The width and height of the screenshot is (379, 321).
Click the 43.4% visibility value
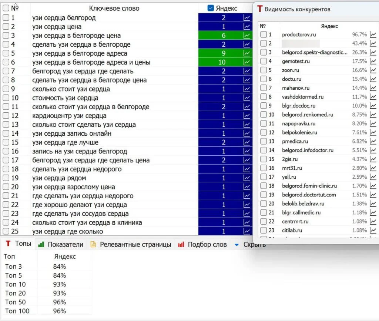pyautogui.click(x=359, y=44)
